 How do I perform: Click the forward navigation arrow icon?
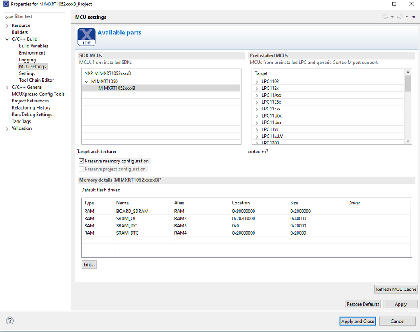[400, 17]
